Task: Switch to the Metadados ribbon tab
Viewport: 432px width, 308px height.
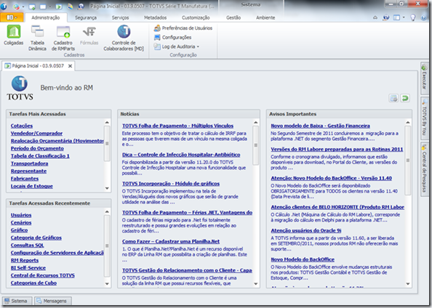Action: [x=156, y=17]
